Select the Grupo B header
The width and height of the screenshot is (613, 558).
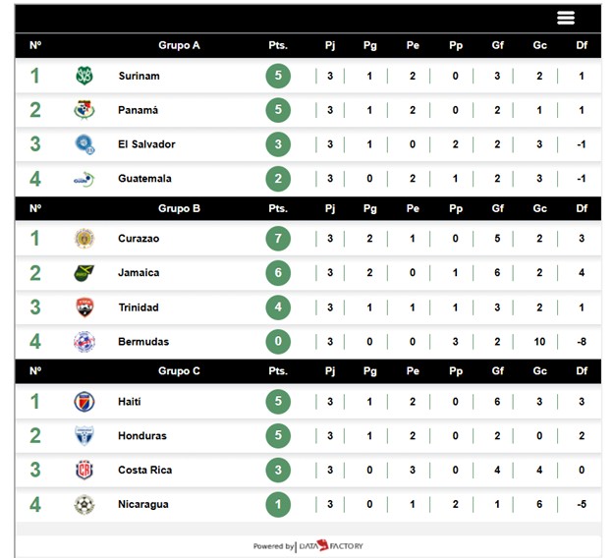179,208
